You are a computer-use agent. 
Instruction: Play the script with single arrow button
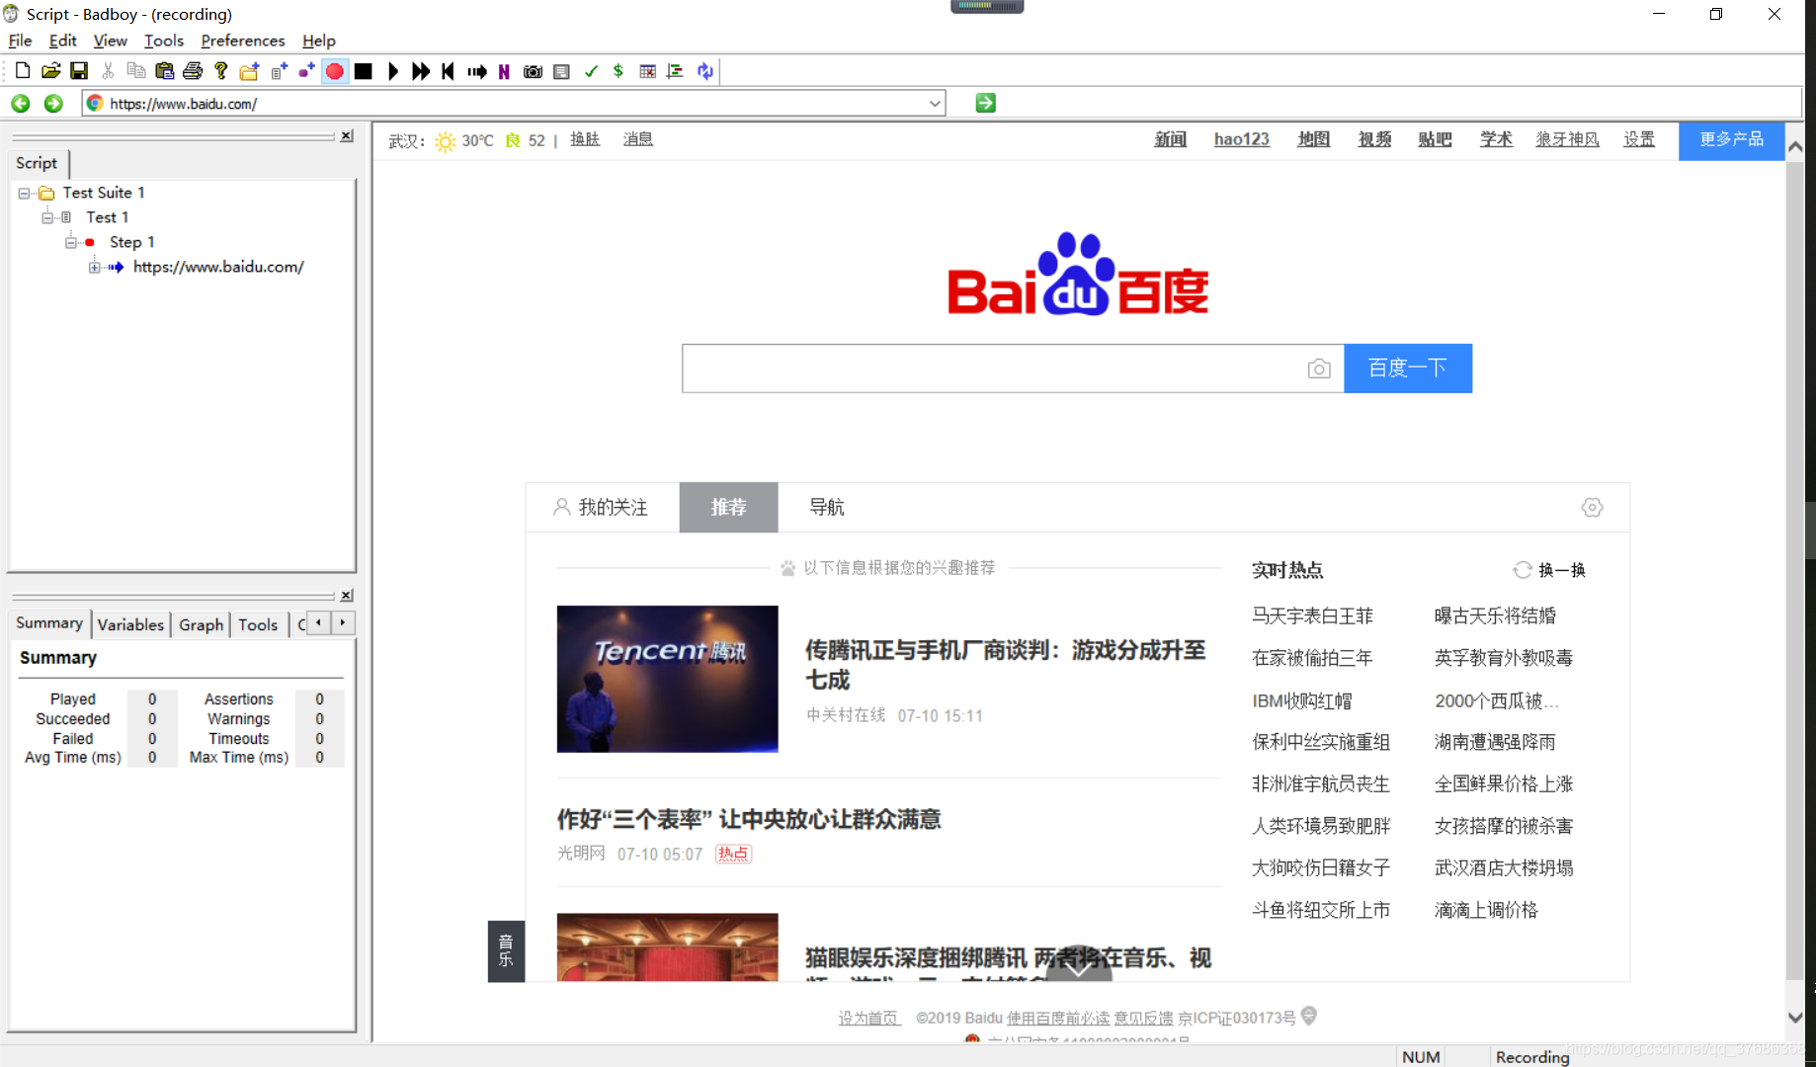(x=392, y=71)
